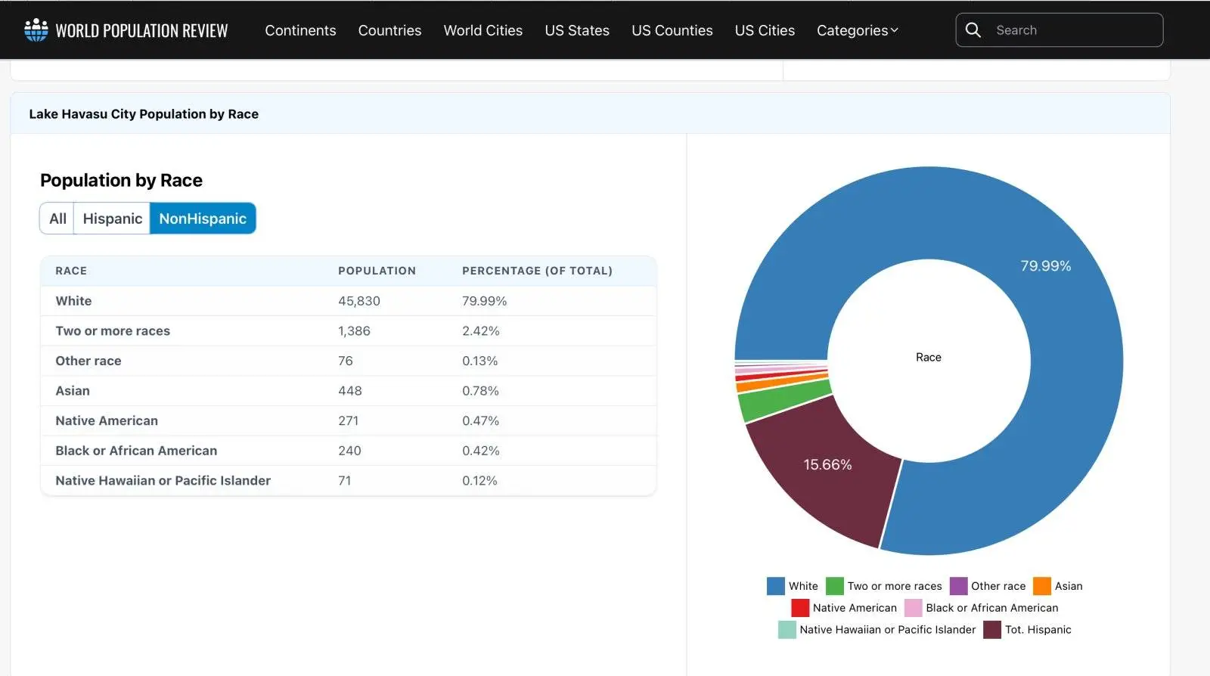
Task: Click into the Search input field
Action: pyautogui.click(x=1074, y=30)
